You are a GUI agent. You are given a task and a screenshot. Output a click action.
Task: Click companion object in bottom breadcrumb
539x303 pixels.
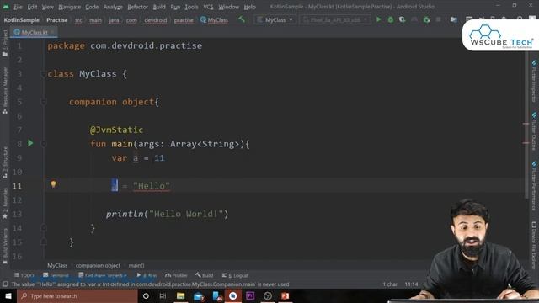pyautogui.click(x=98, y=265)
